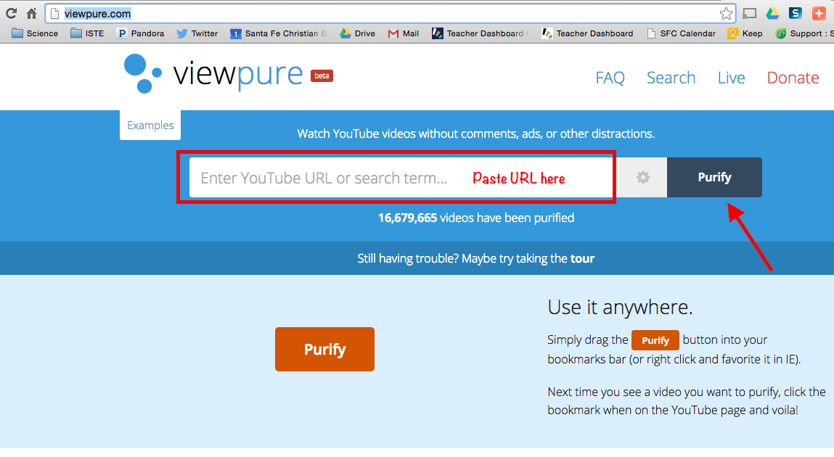Reload the page with the refresh icon
834x457 pixels.
(11, 13)
